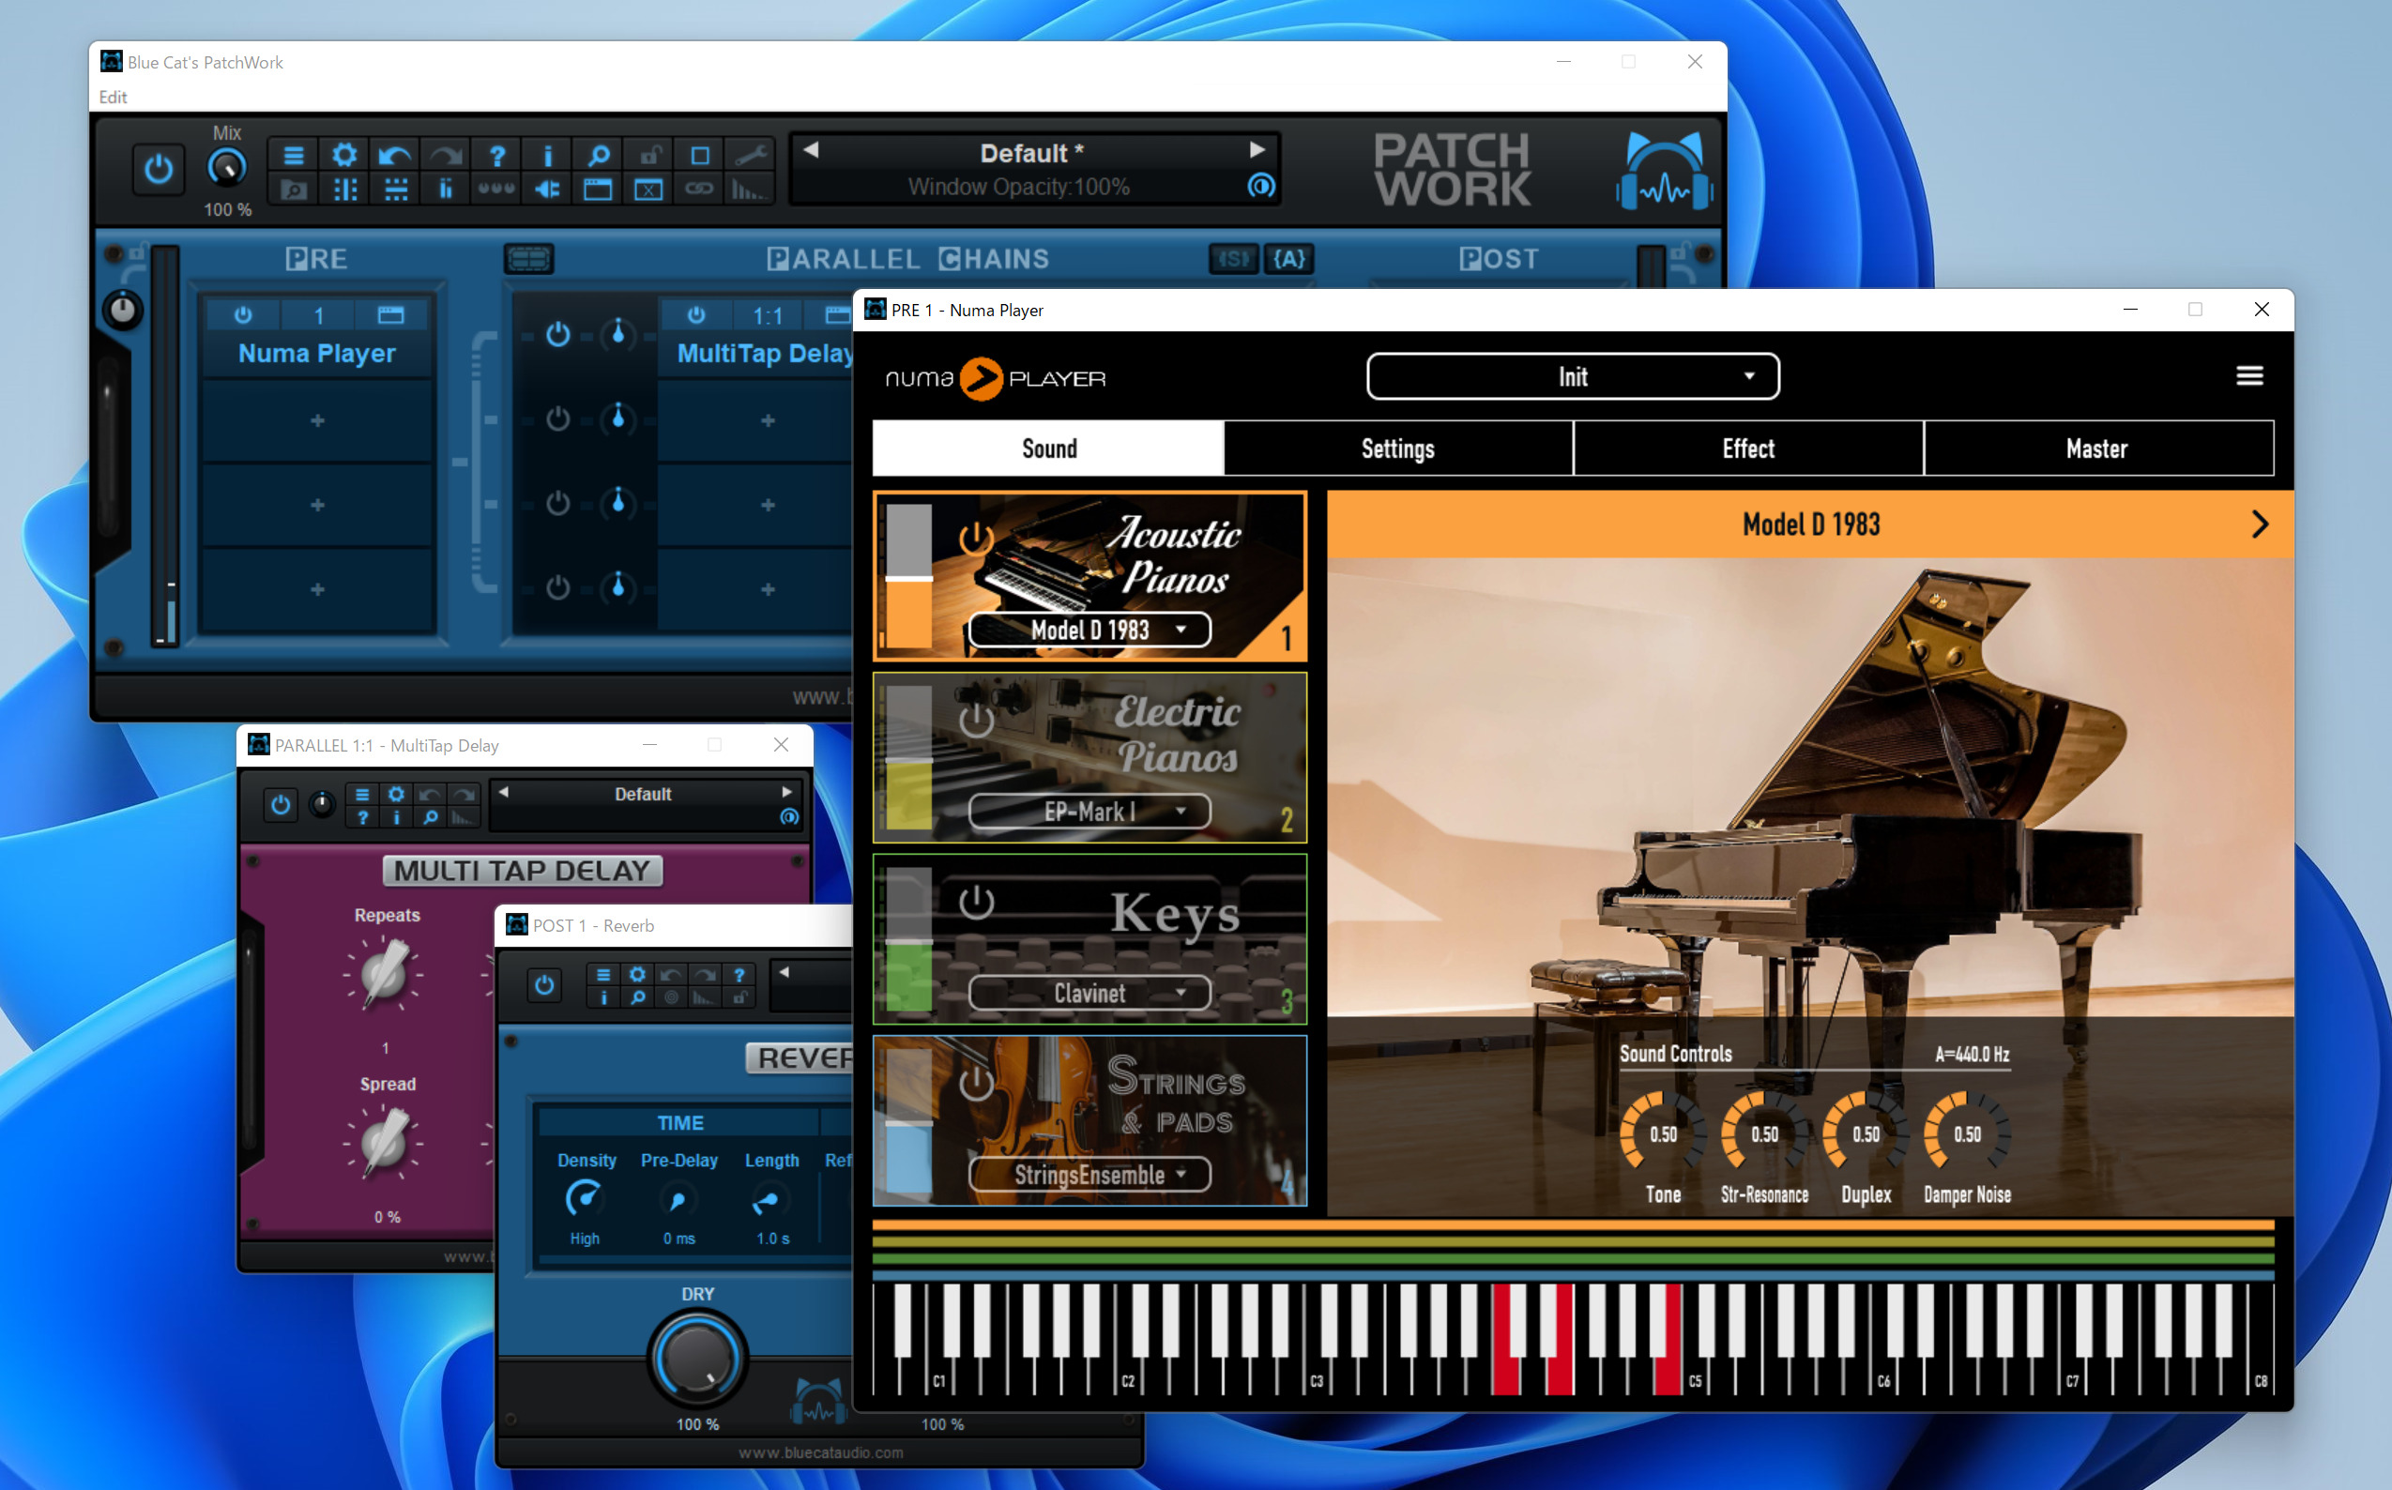Image resolution: width=2392 pixels, height=1490 pixels.
Task: Adjust PatchWork Mix knob
Action: (227, 169)
